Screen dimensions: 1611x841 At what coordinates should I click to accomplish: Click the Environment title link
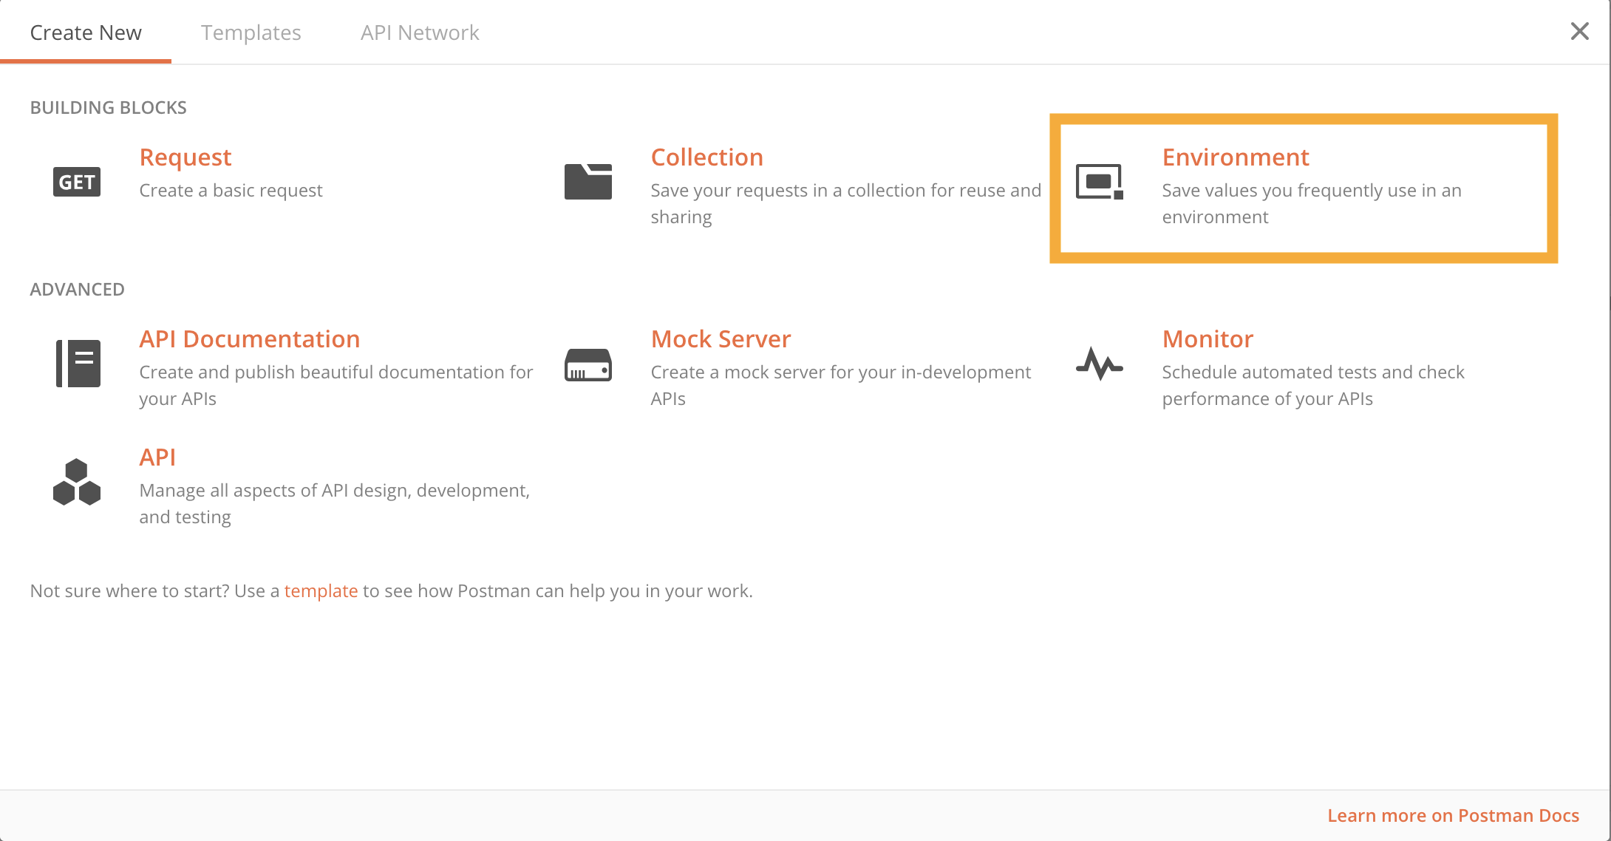1236,157
